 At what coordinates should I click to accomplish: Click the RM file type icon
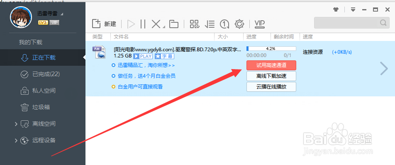tap(99, 52)
